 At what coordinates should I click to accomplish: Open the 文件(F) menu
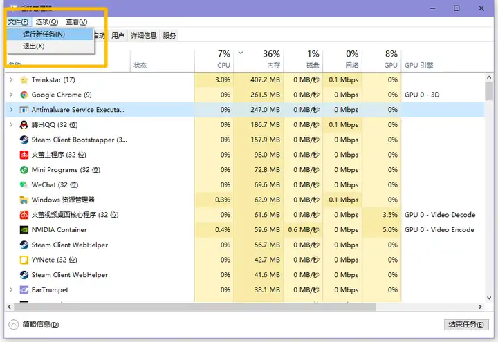[x=18, y=22]
